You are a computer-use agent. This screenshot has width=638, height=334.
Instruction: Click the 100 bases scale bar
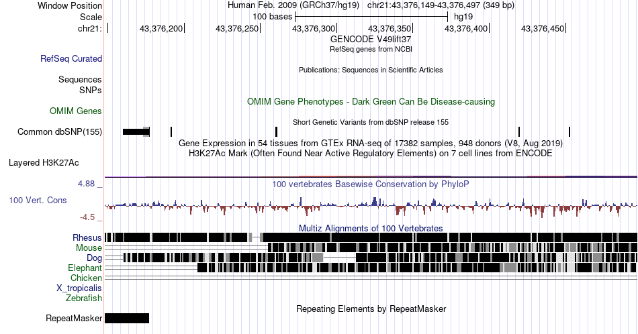(371, 17)
